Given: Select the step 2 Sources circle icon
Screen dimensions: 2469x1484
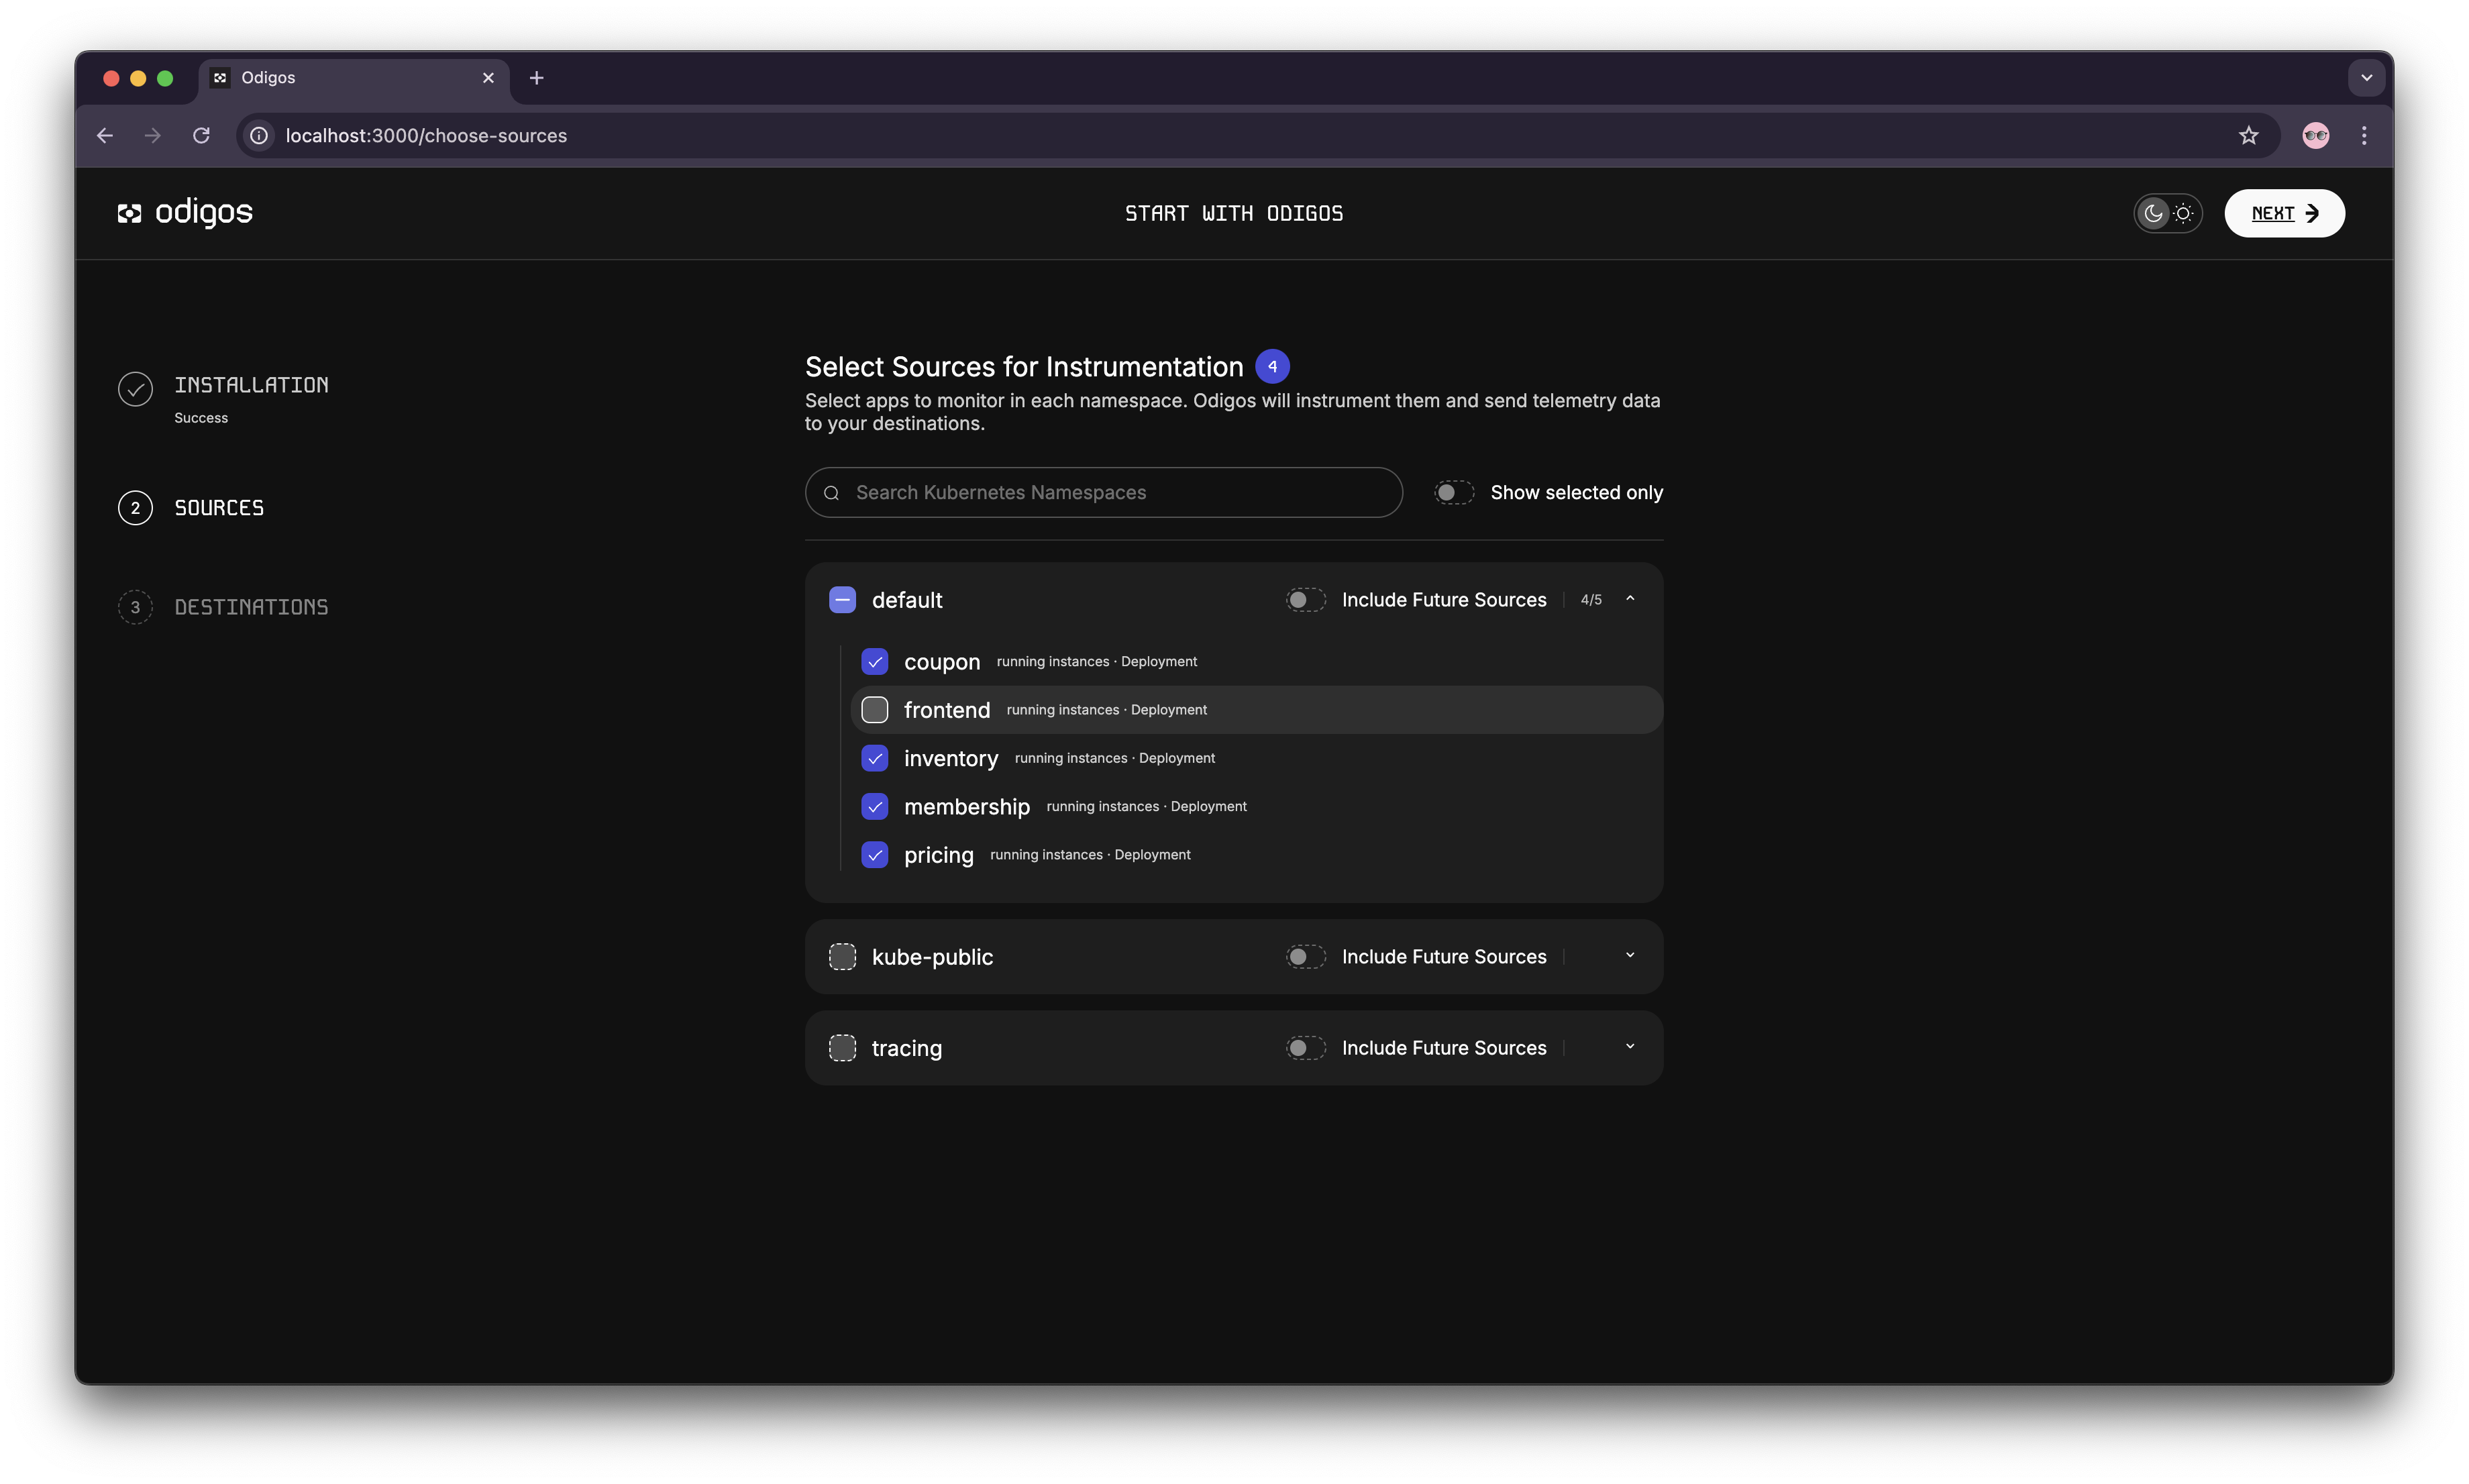Looking at the screenshot, I should click(x=135, y=507).
